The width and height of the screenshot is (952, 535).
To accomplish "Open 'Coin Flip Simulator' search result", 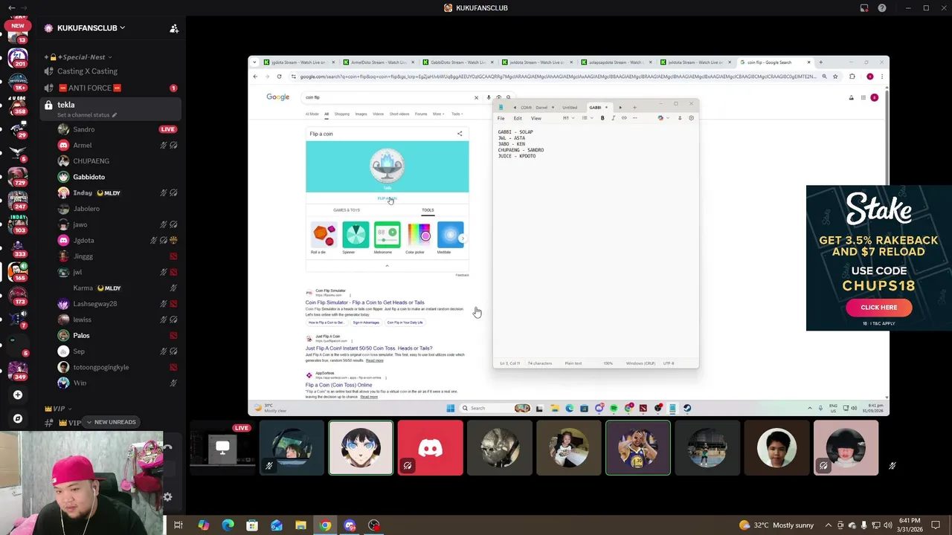I will tap(364, 302).
